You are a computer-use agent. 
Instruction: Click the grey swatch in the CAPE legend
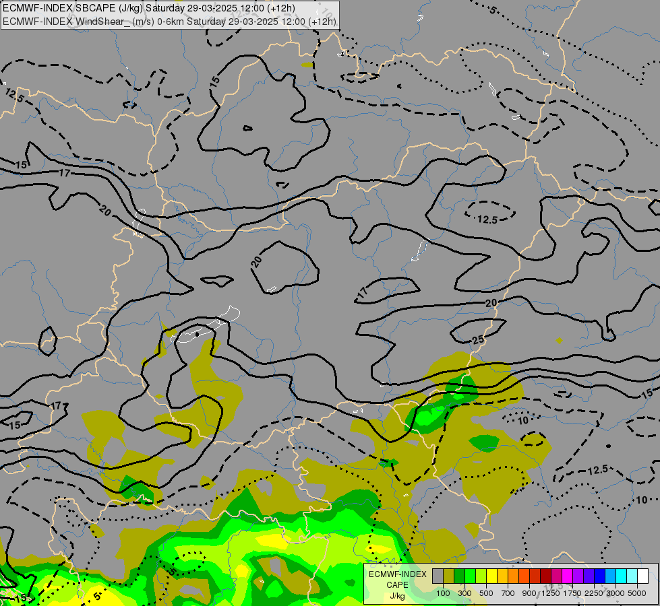click(438, 576)
